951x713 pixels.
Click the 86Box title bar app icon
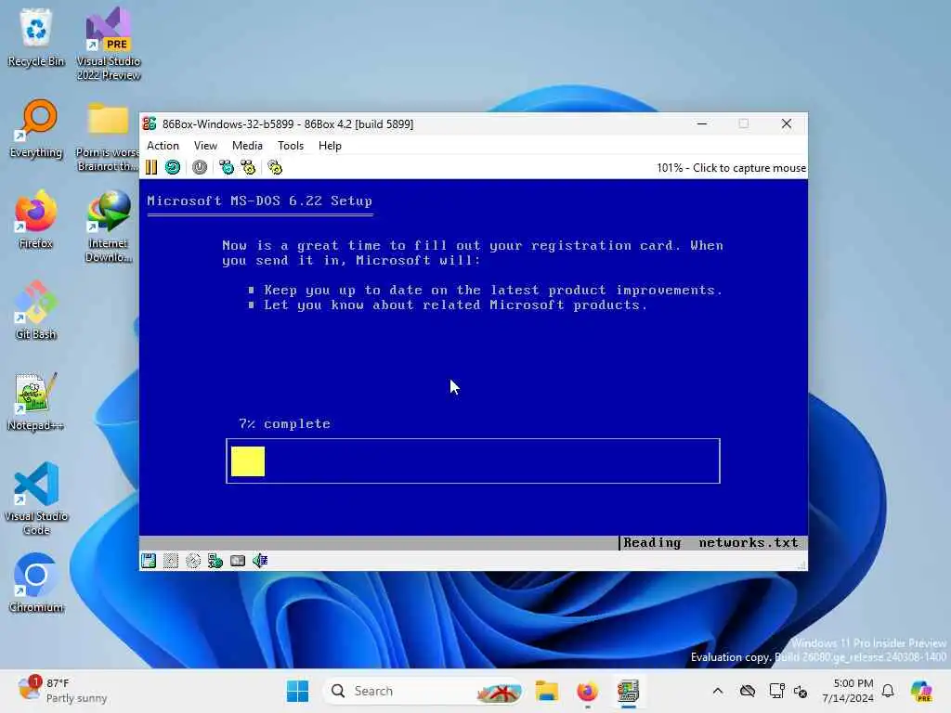[150, 123]
